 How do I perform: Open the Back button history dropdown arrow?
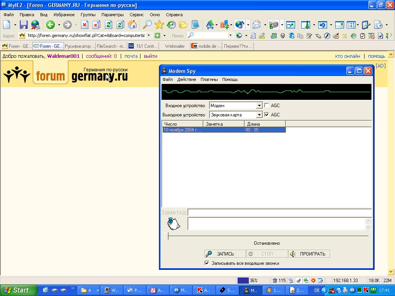(x=59, y=25)
